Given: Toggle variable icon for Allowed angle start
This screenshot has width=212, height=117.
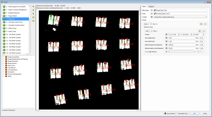Looking at the screenshot, I should coord(166,45).
